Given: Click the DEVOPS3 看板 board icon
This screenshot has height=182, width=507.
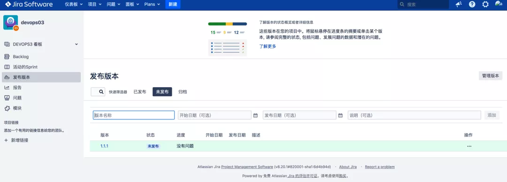Looking at the screenshot, I should (x=7, y=44).
